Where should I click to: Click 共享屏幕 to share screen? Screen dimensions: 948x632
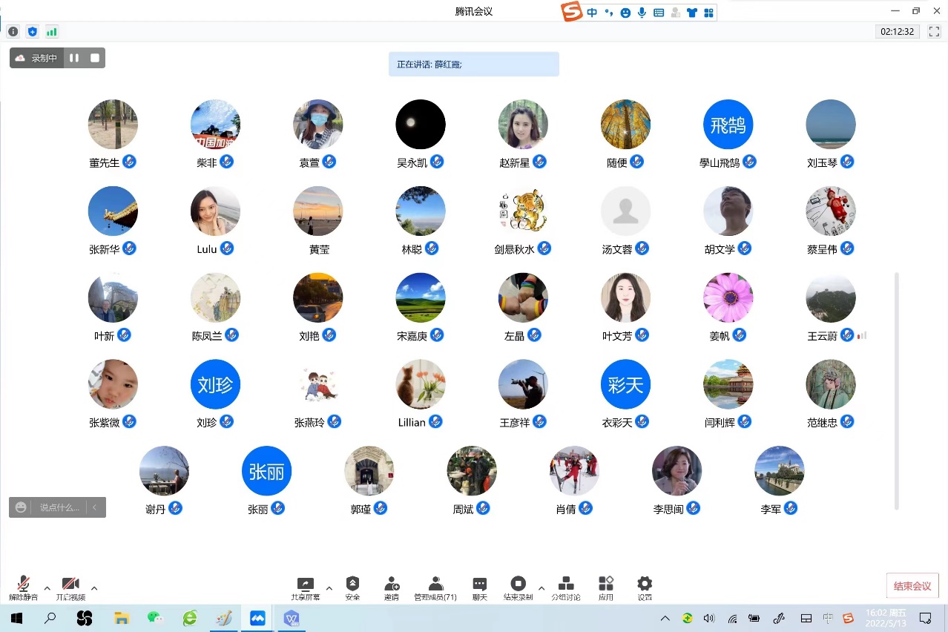(x=305, y=588)
